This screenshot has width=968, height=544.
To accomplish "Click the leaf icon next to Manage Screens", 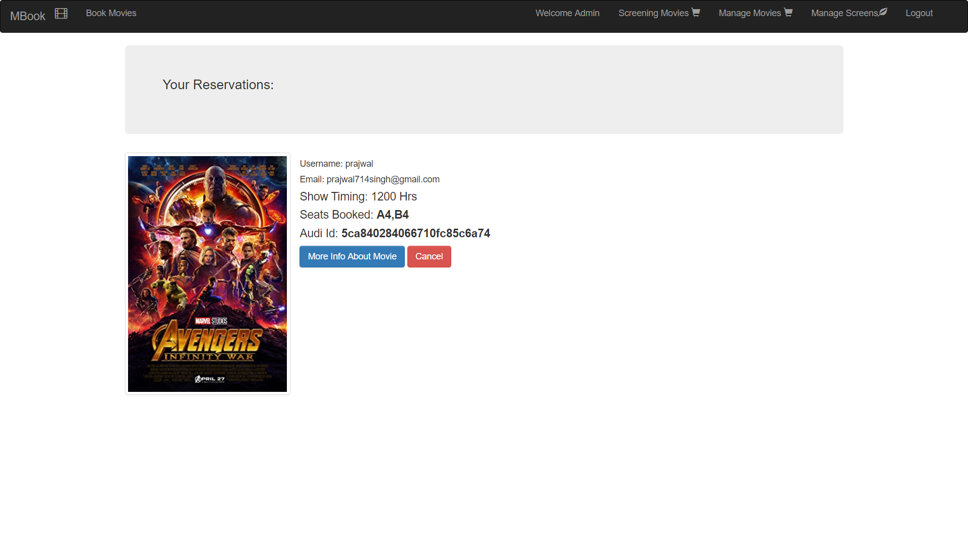I will click(x=883, y=12).
